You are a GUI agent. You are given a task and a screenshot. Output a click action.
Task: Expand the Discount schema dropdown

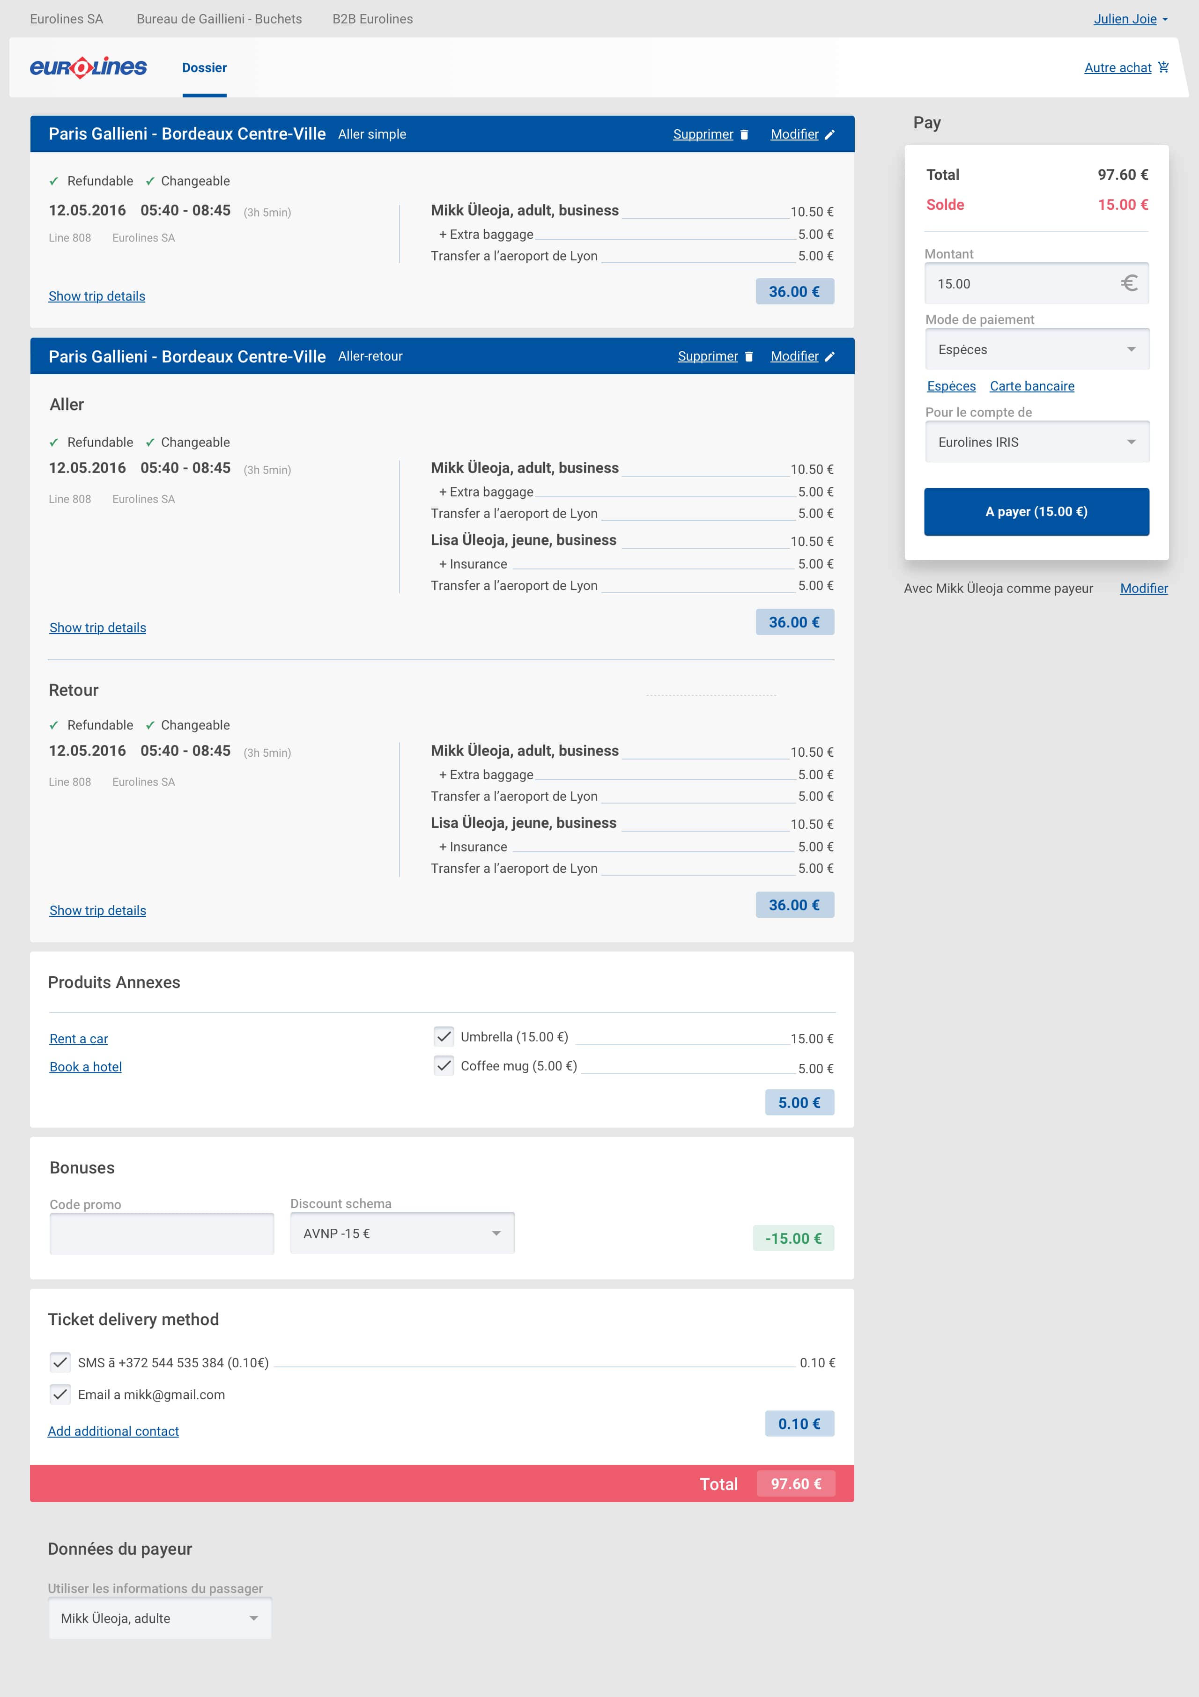tap(402, 1233)
